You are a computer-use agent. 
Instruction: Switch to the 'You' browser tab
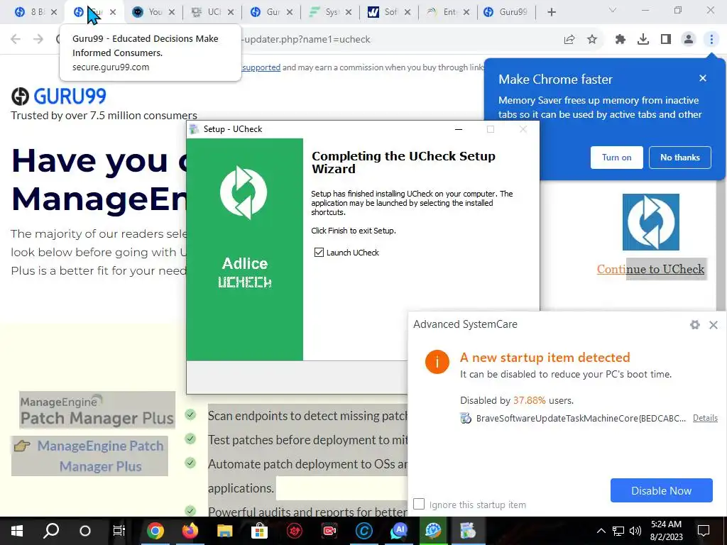pos(153,12)
